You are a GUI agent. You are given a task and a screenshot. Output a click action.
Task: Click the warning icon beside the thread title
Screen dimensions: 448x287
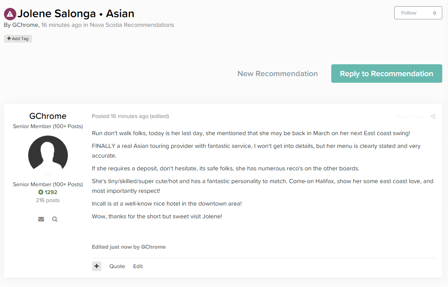point(10,14)
